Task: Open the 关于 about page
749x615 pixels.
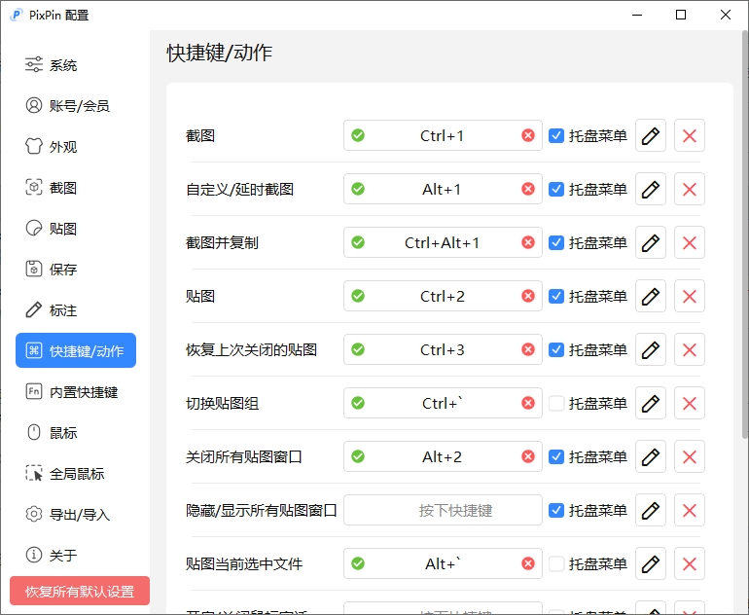Action: (76, 556)
